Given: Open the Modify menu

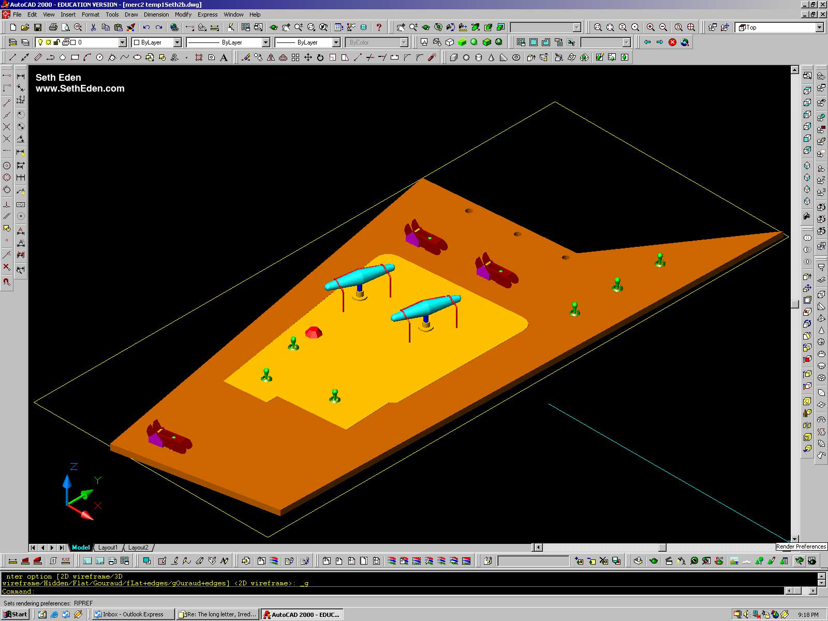Looking at the screenshot, I should [183, 14].
